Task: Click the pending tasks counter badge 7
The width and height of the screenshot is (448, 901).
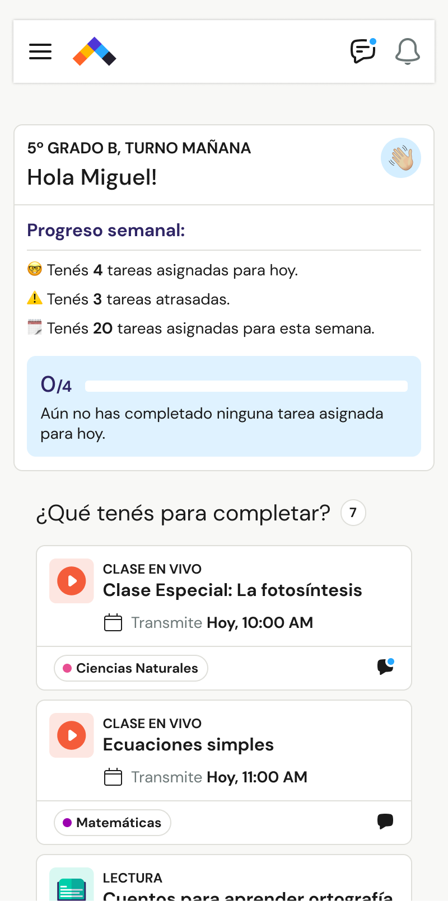Action: (353, 513)
